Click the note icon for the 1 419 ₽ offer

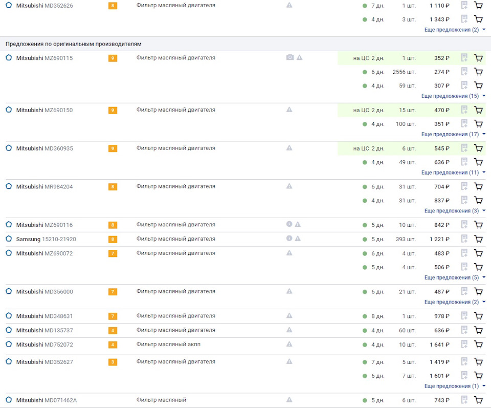464,361
